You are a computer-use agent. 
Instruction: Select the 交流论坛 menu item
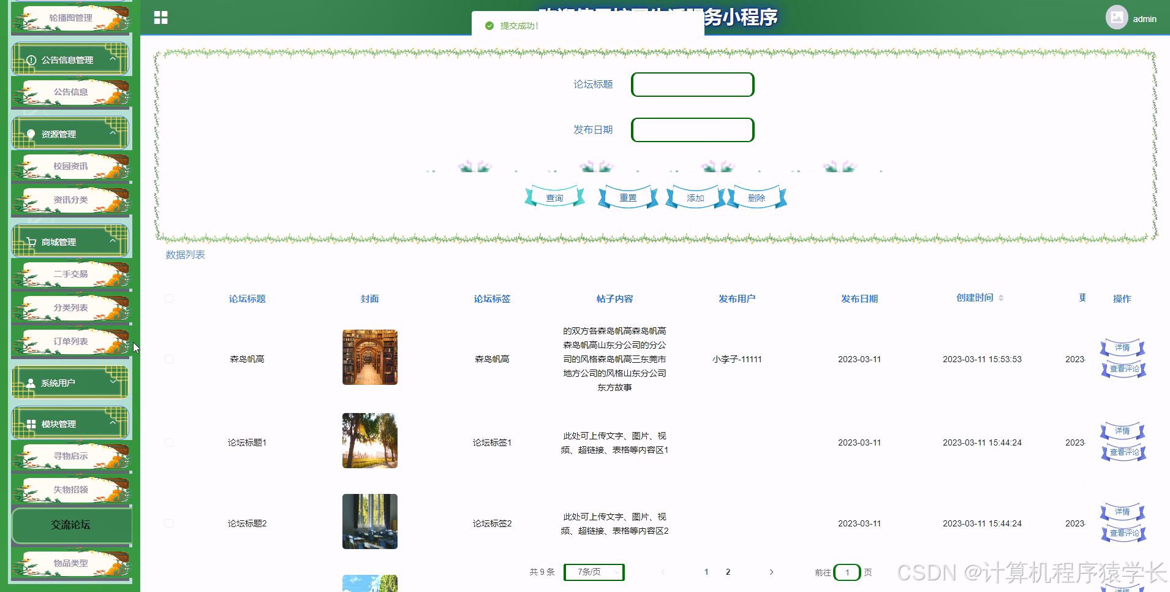click(x=71, y=525)
